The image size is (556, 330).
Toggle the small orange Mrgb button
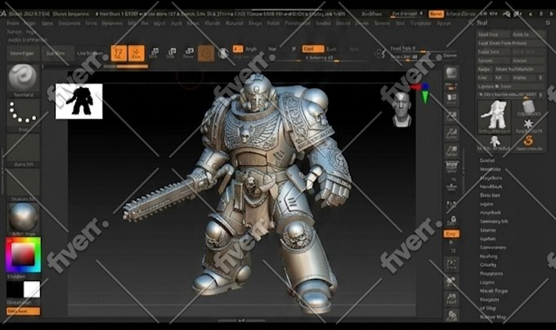(238, 49)
